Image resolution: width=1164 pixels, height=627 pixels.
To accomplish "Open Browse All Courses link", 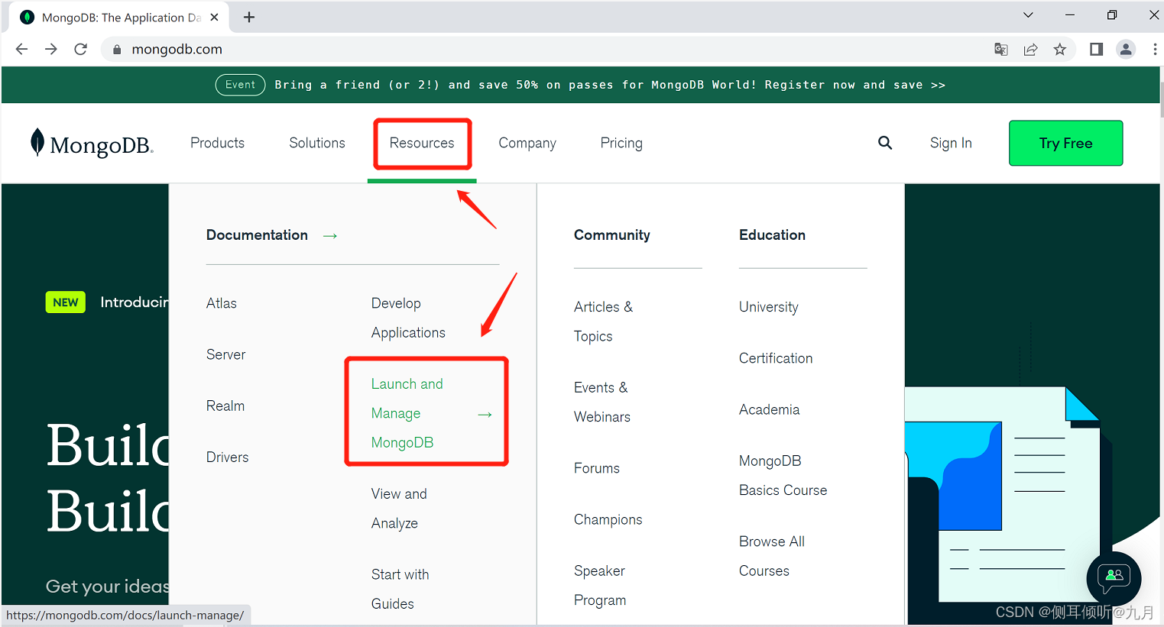I will click(x=772, y=556).
